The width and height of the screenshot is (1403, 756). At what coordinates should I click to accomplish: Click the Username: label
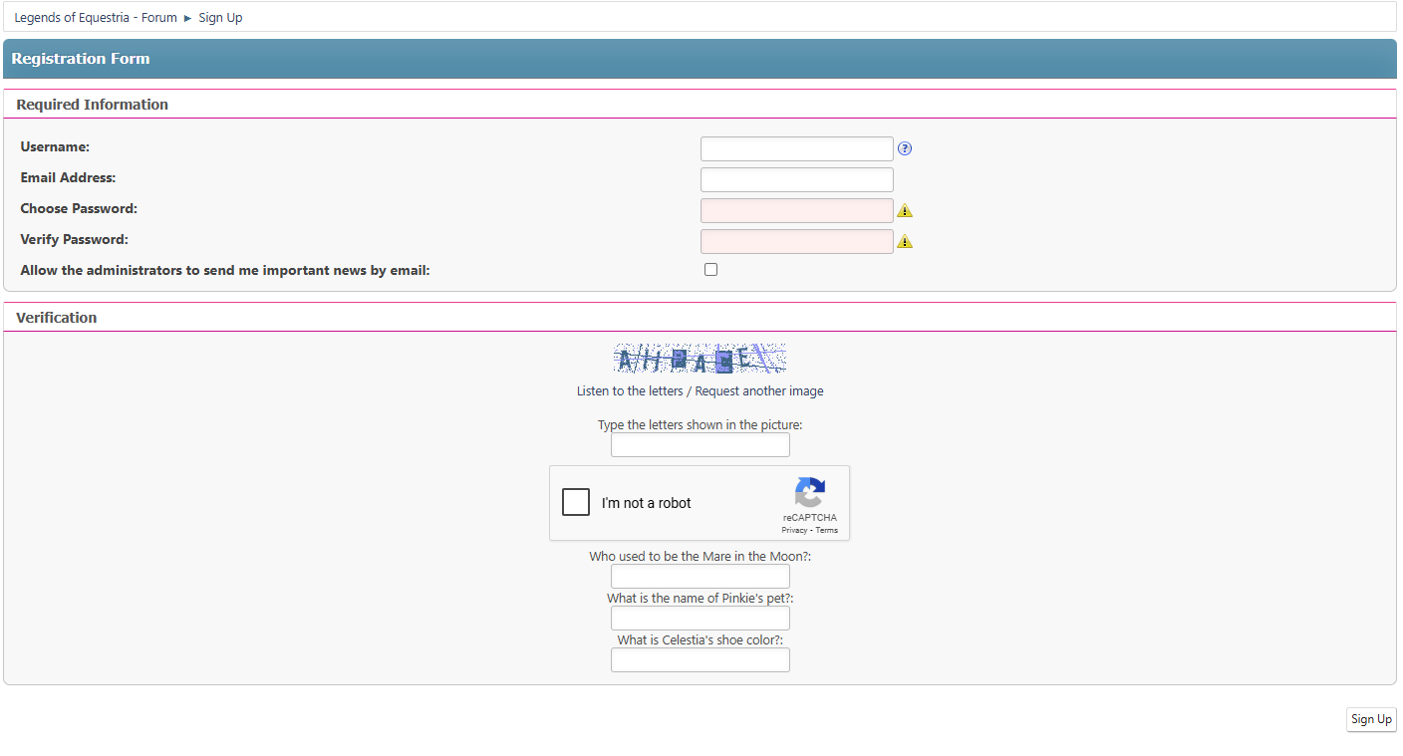(55, 146)
